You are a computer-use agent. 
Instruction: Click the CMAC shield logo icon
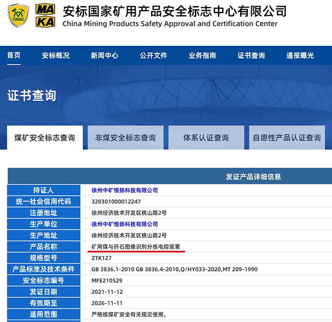click(18, 15)
